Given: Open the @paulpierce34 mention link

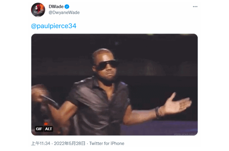Looking at the screenshot, I should 54,26.
